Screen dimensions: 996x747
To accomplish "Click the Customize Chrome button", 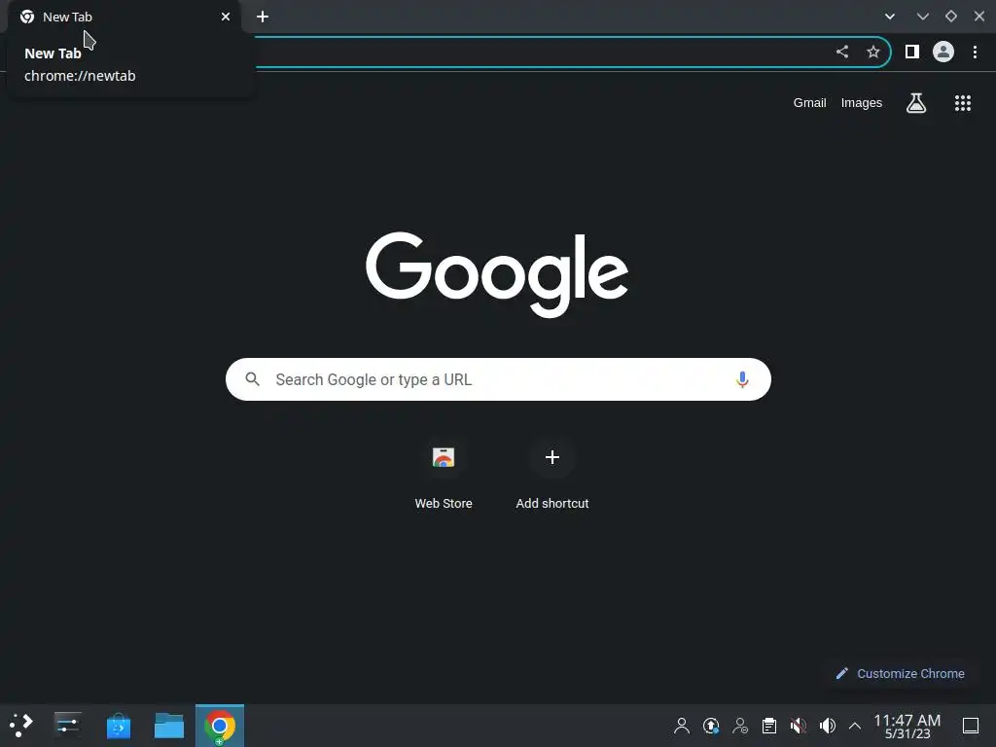I will tap(901, 673).
